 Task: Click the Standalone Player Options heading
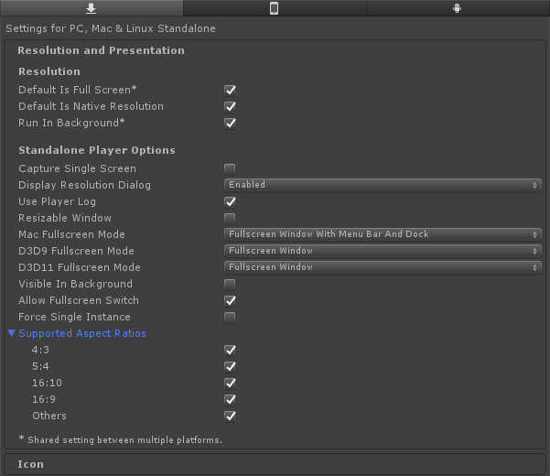pyautogui.click(x=97, y=150)
